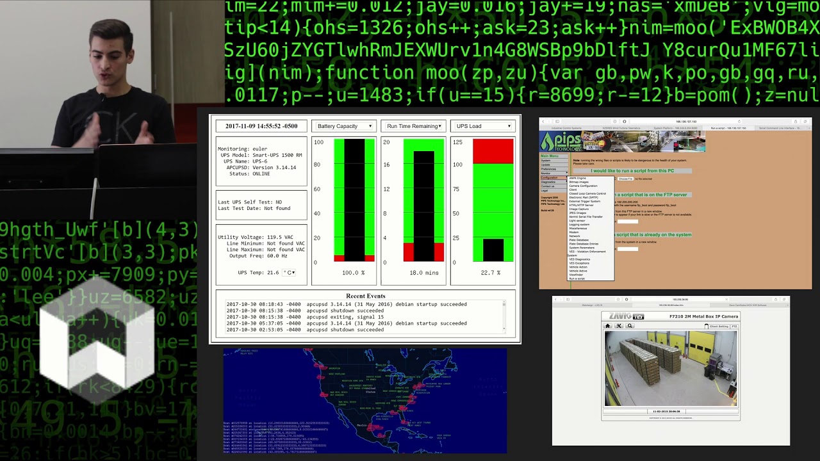Screen dimensions: 820x461
Task: Select Plate Database from the submenu
Action: [579, 240]
